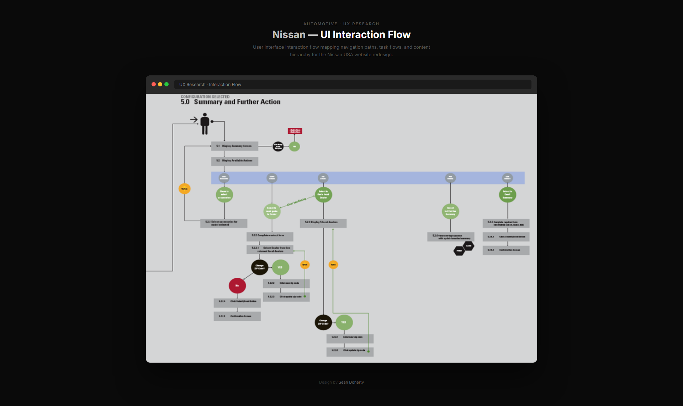Expand the '5.2 Display Available Actions' branch

[234, 161]
